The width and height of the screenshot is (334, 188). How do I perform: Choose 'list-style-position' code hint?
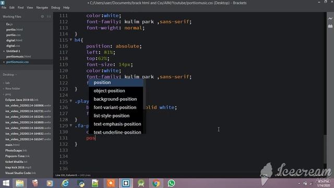click(116, 116)
